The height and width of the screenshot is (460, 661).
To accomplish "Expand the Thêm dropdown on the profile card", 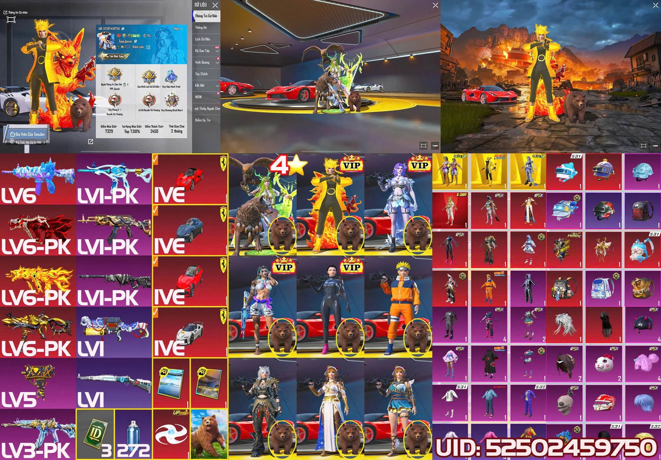I will 178,29.
